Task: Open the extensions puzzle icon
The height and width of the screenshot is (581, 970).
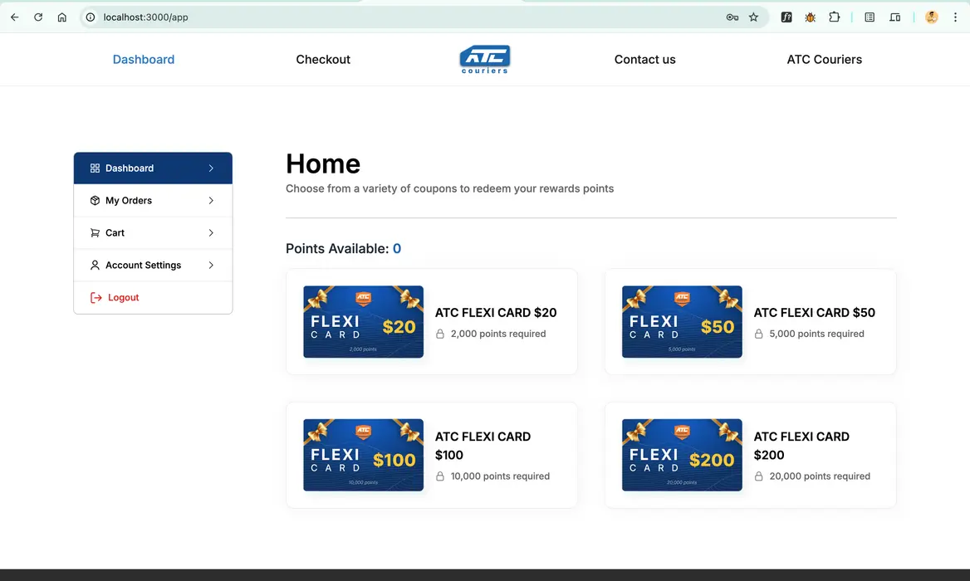Action: pos(834,17)
